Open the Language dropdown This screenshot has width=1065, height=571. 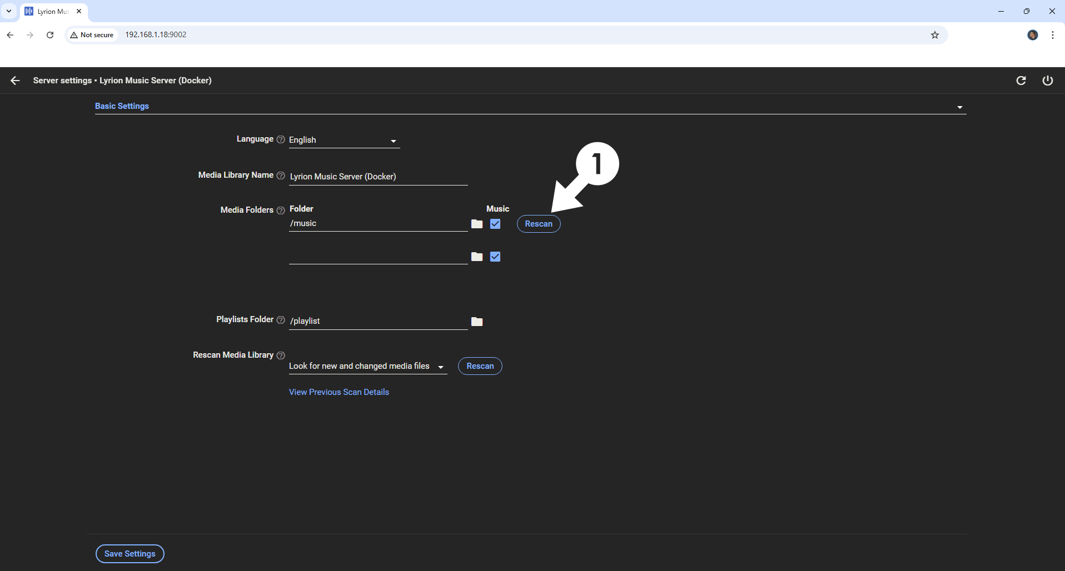coord(344,141)
